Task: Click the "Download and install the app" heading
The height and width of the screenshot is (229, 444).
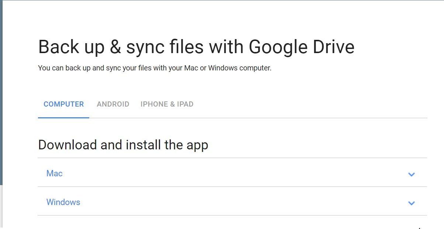Action: coord(123,145)
